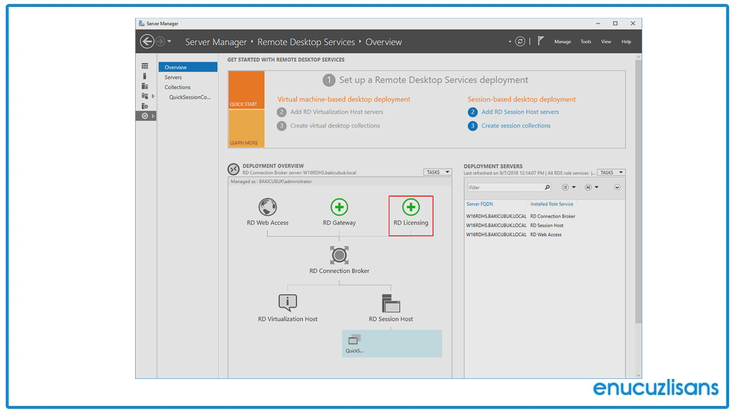736x414 pixels.
Task: Click the RD Connection Broker icon
Action: [339, 255]
